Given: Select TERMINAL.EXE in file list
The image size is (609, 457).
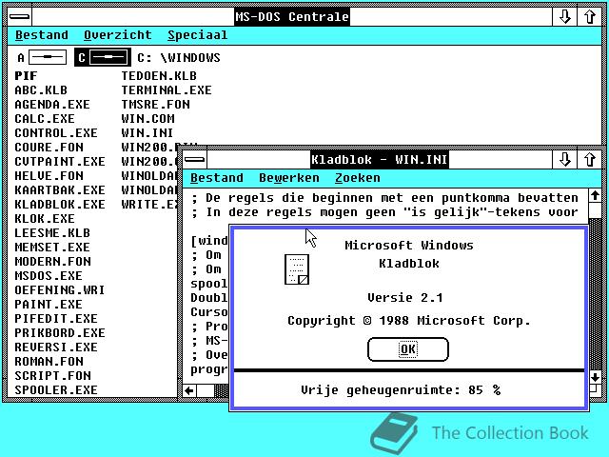Looking at the screenshot, I should pyautogui.click(x=167, y=90).
